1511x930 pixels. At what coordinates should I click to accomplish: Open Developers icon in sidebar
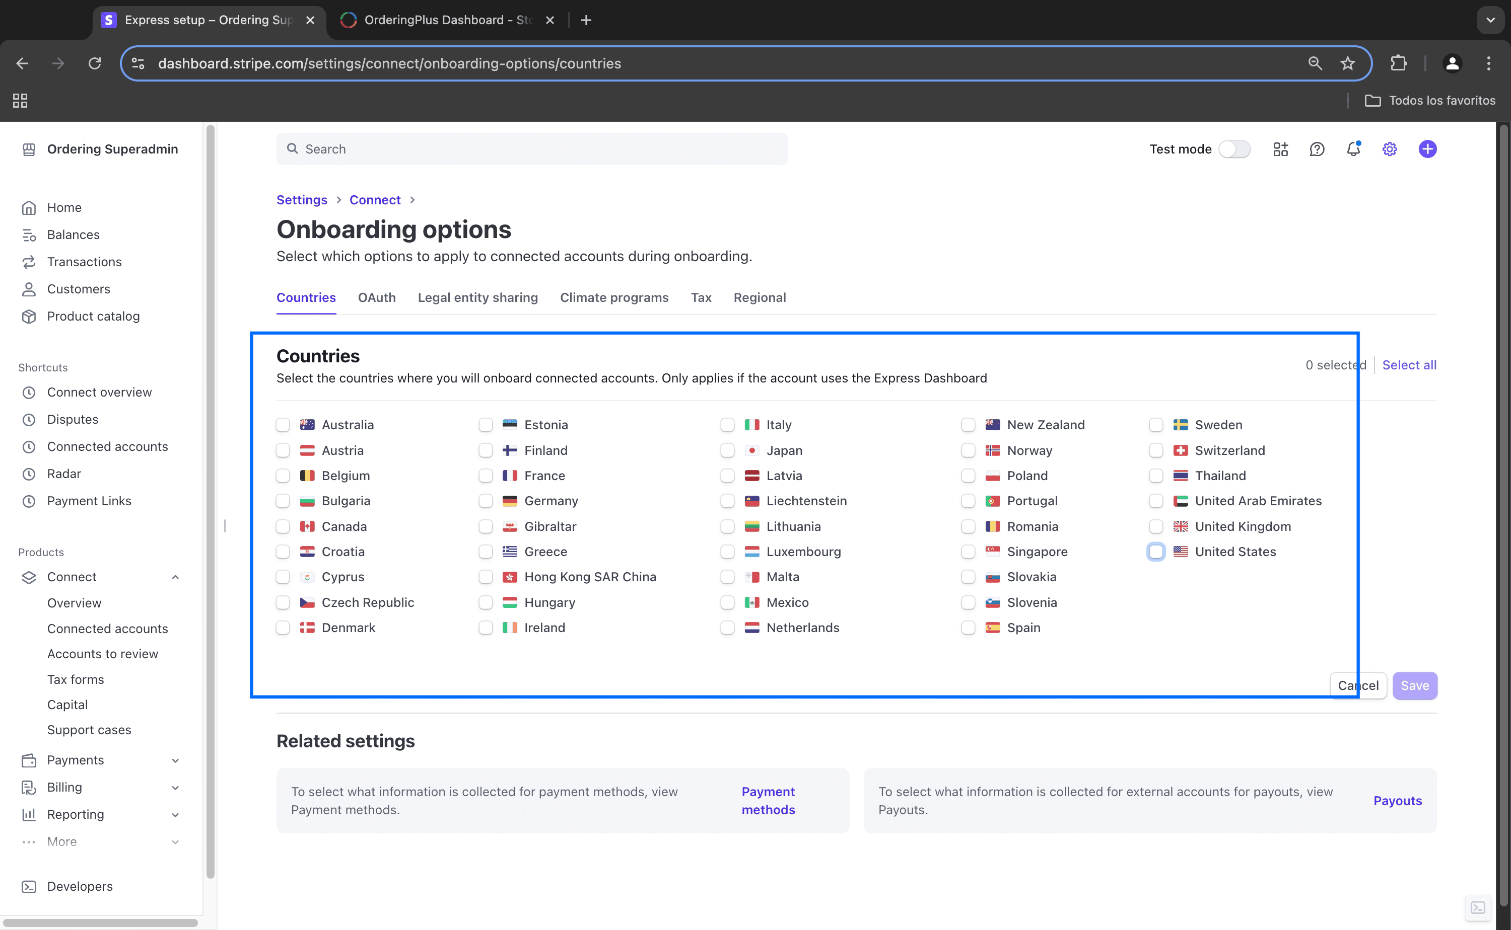pos(29,886)
